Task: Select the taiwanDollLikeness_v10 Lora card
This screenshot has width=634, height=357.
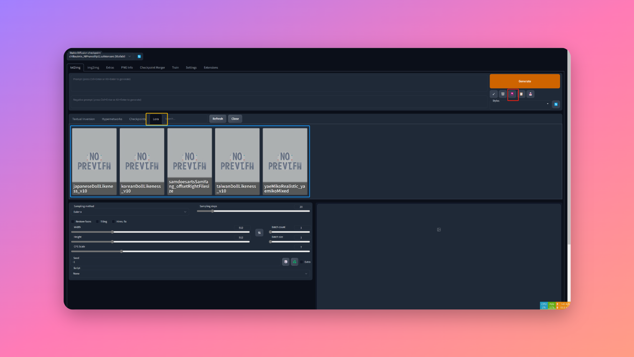Action: [x=237, y=161]
